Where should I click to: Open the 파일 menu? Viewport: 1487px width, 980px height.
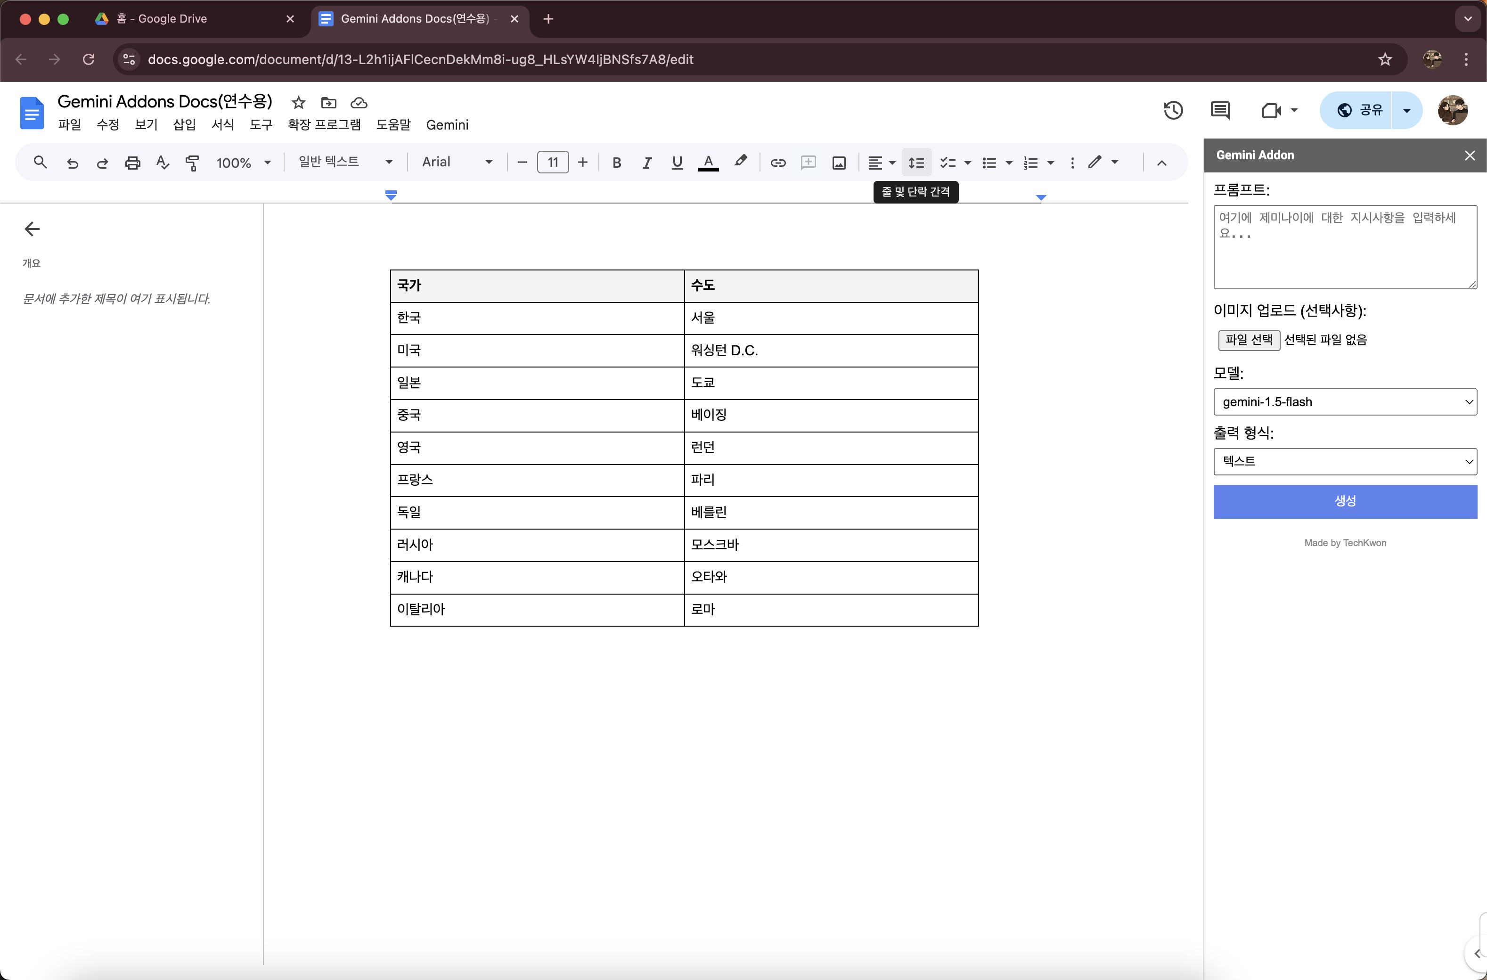pyautogui.click(x=69, y=124)
